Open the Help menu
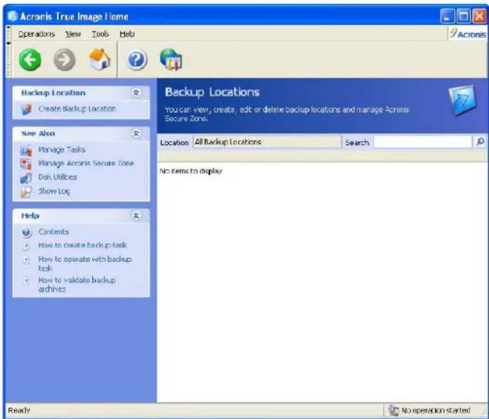 pyautogui.click(x=127, y=33)
